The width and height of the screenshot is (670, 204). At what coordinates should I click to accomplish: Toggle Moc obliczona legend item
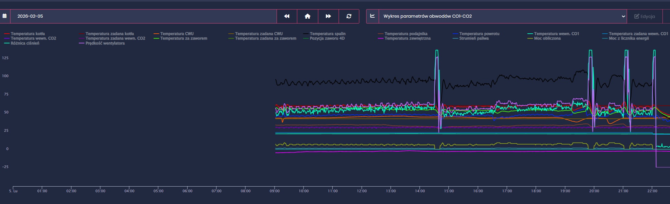tap(547, 38)
